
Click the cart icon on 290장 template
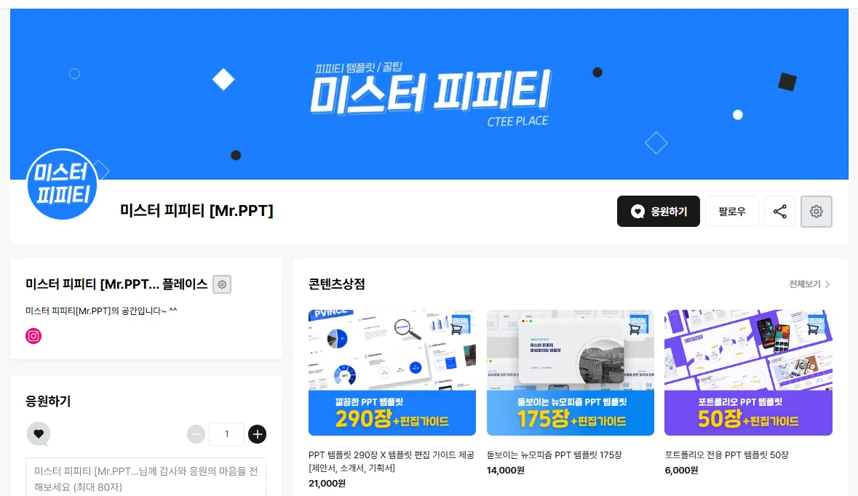[456, 329]
